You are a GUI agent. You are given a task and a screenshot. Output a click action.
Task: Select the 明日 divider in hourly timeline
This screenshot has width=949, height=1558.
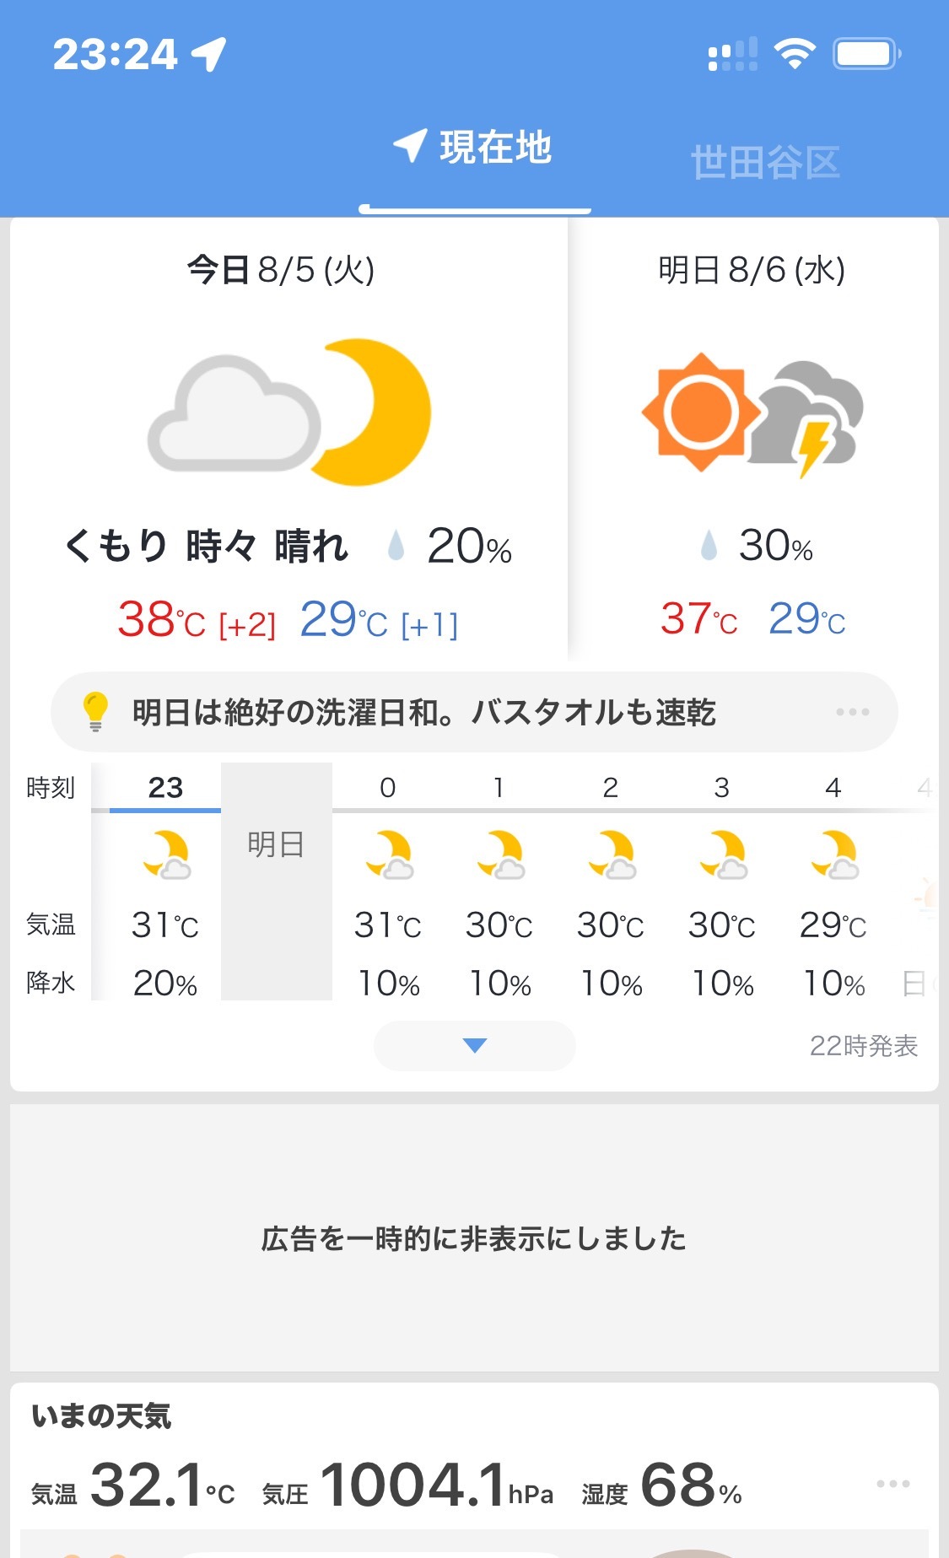click(x=276, y=844)
